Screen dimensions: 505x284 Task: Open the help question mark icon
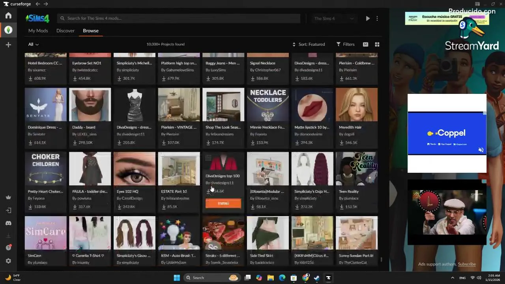(x=8, y=248)
